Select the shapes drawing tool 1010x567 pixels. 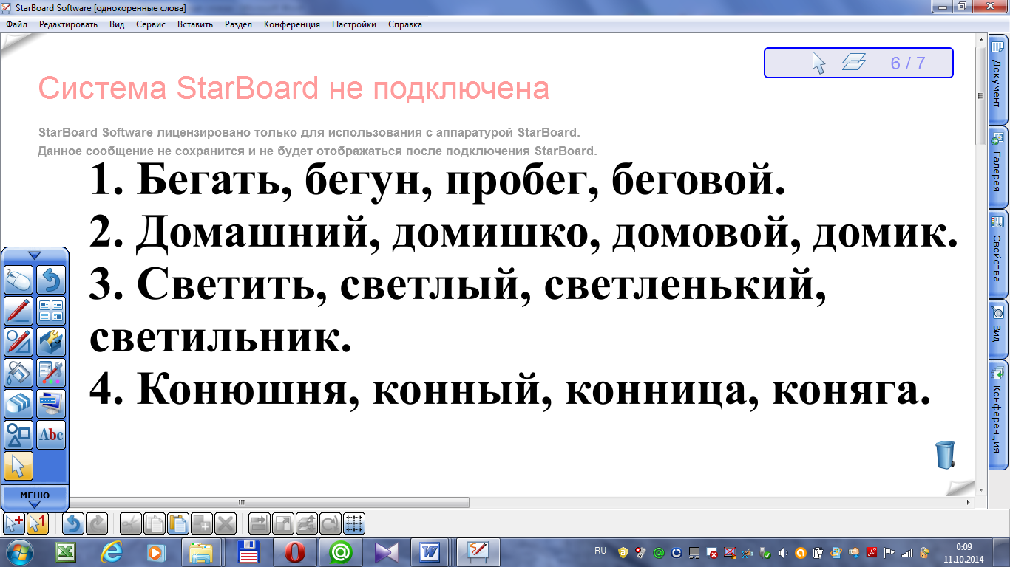19,435
